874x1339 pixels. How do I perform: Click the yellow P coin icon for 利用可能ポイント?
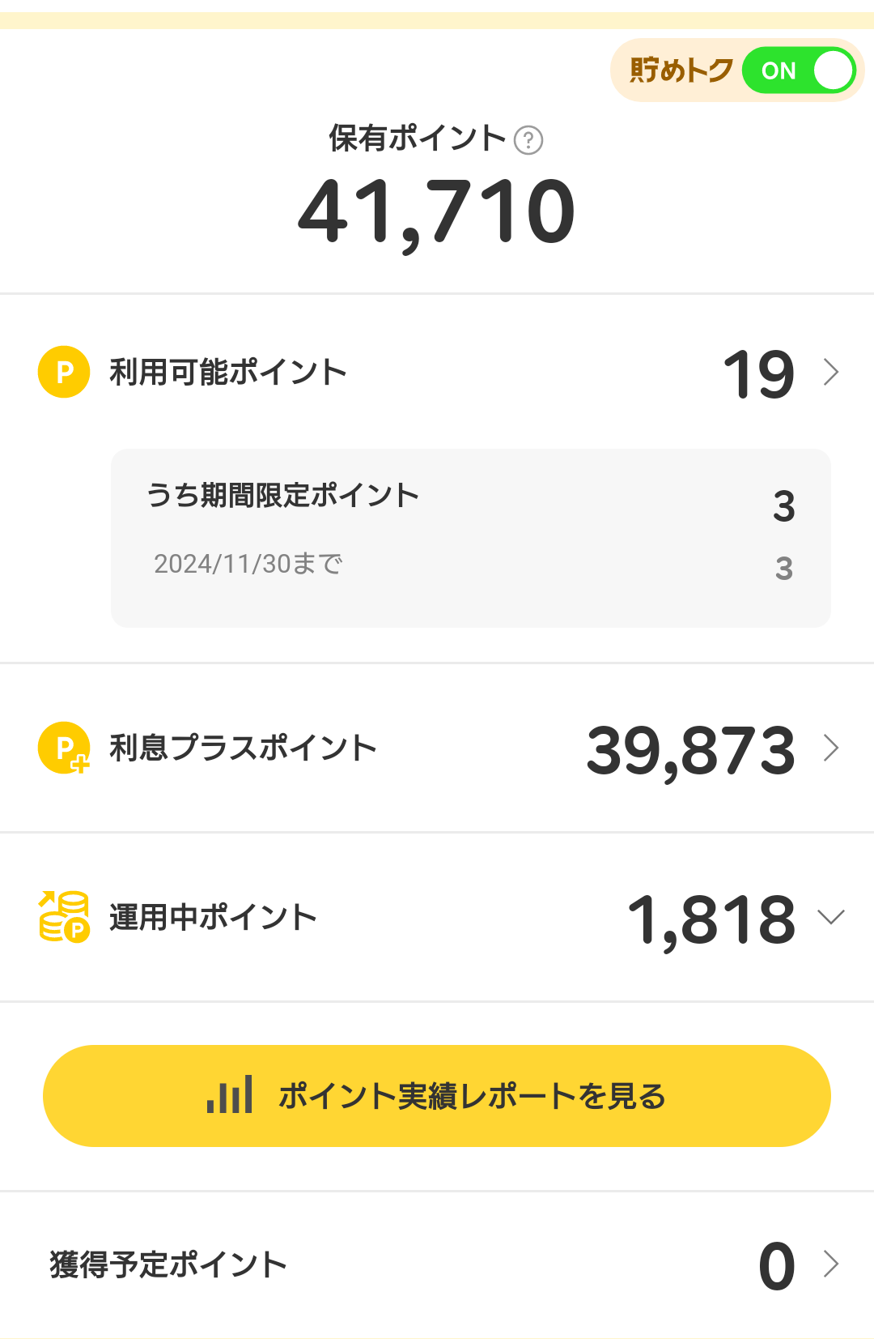click(x=64, y=372)
